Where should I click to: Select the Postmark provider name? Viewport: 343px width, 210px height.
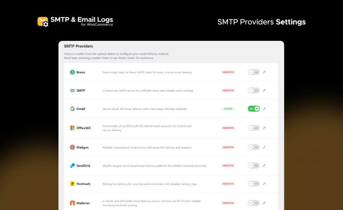coord(83,184)
